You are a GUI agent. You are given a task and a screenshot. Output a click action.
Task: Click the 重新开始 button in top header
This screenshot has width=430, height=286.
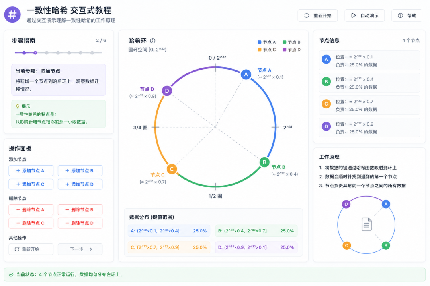click(x=318, y=15)
